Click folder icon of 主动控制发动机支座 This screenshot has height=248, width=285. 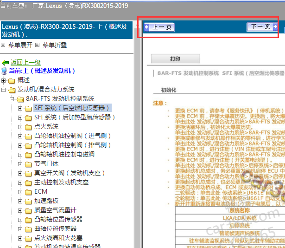(28, 183)
